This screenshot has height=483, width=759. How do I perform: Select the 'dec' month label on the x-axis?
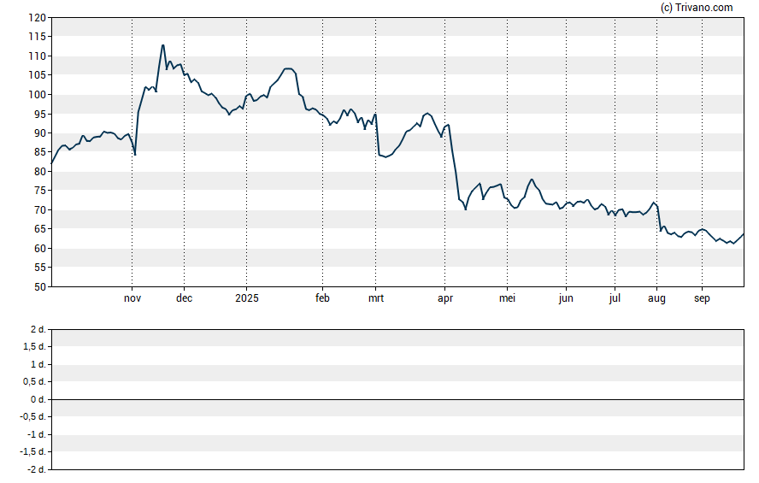tap(185, 298)
